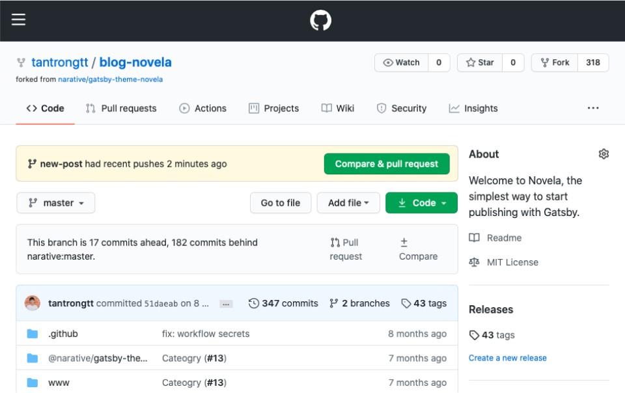Click the www folder icon

[x=33, y=383]
